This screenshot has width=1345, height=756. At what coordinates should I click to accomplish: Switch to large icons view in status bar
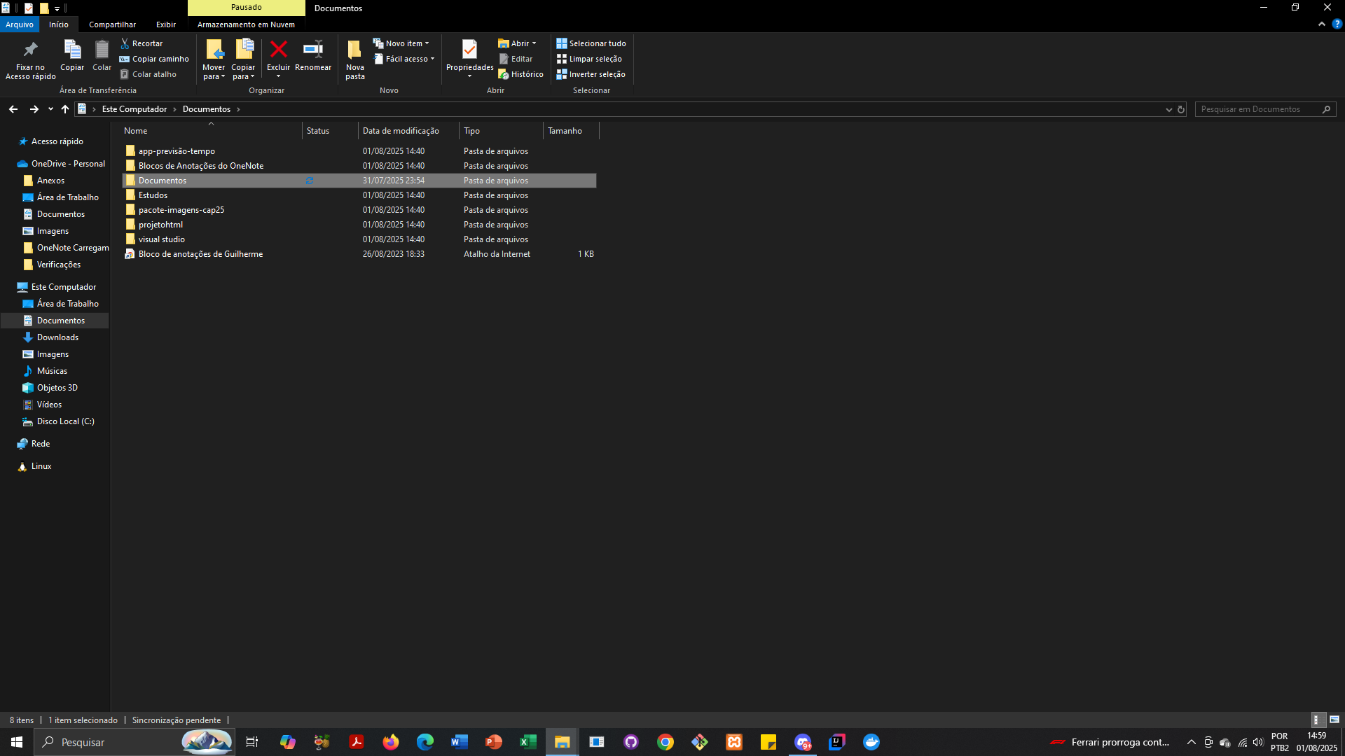(1334, 720)
